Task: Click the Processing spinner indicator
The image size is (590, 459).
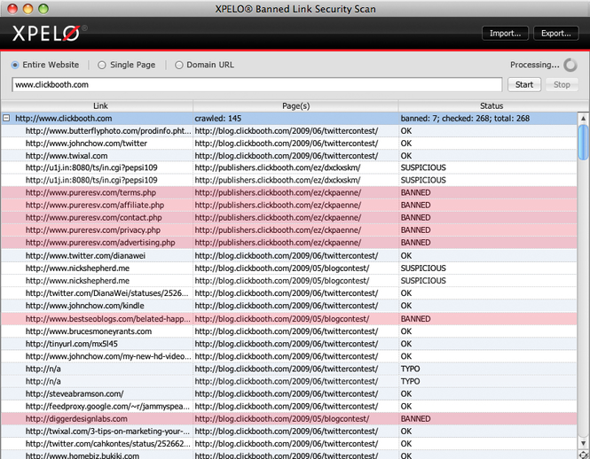Action: [x=570, y=65]
